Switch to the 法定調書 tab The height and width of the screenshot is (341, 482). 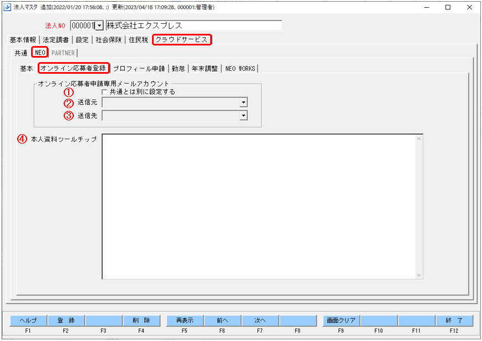pos(55,40)
